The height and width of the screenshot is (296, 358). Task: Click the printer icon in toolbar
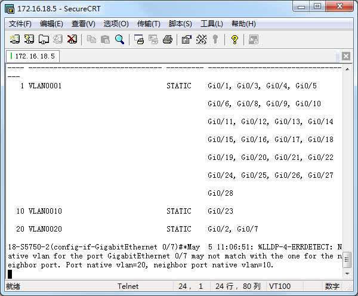click(168, 39)
